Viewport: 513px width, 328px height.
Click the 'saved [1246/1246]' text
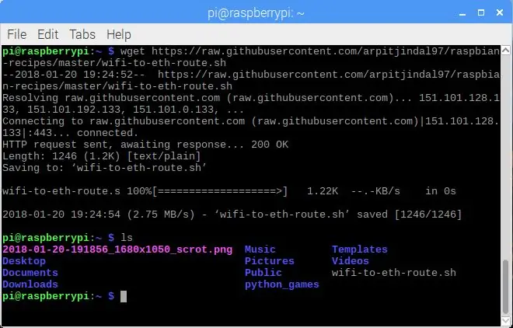[410, 215]
